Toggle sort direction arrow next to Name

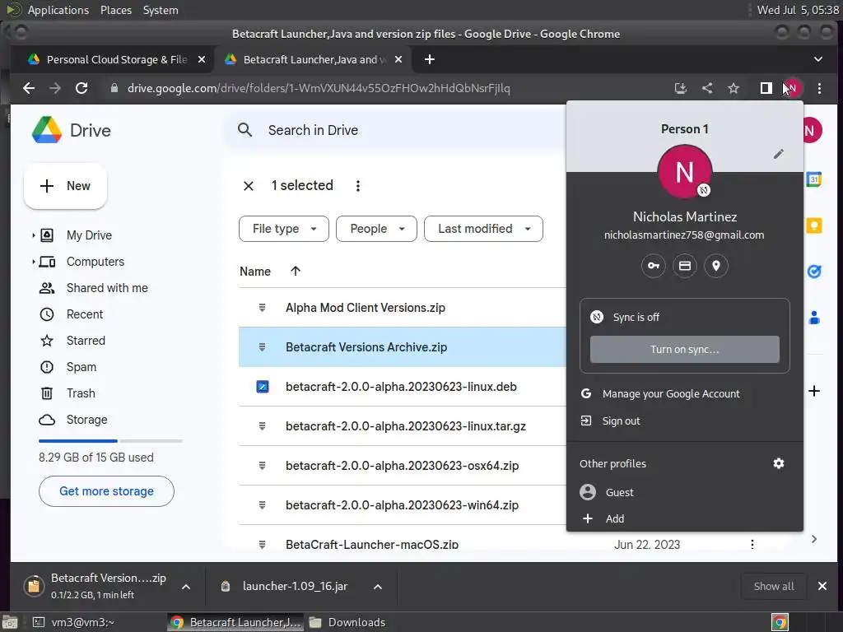[296, 272]
